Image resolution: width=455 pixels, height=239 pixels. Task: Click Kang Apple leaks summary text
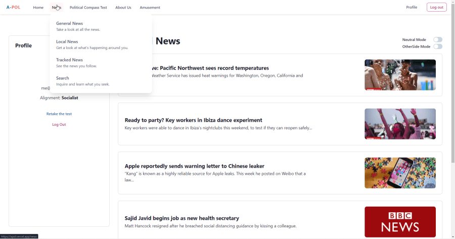(x=215, y=177)
